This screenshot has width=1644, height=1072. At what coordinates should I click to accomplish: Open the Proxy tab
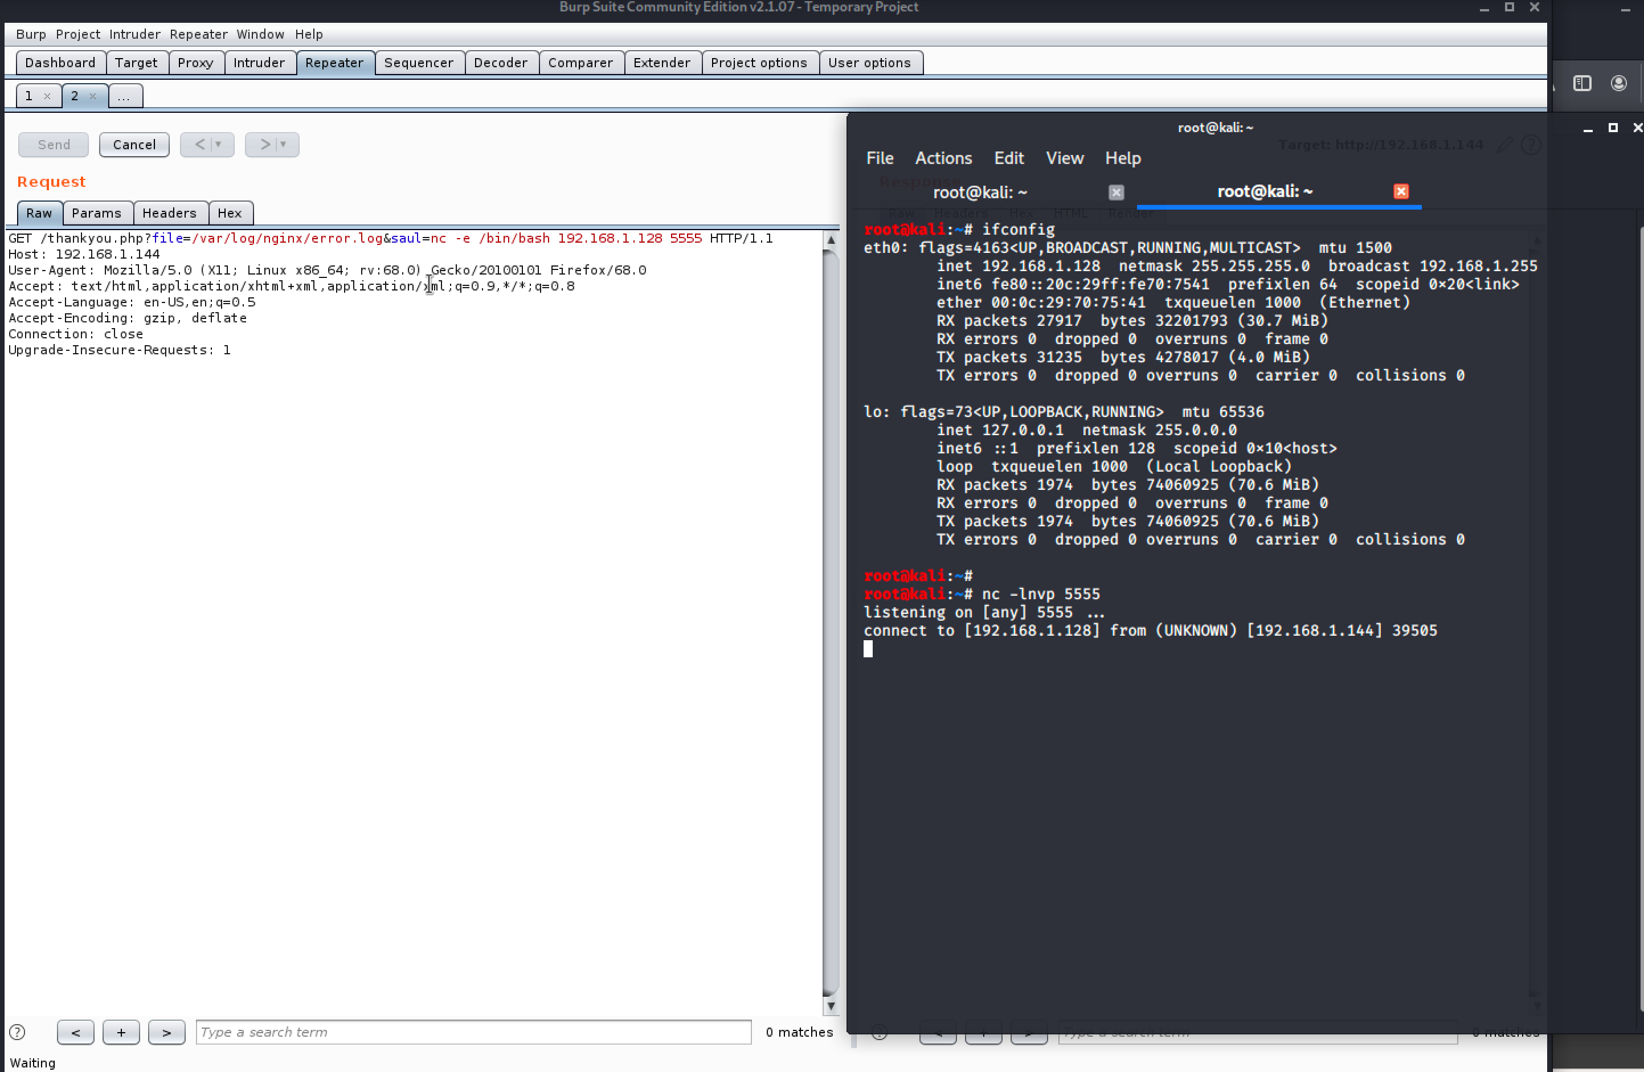(x=195, y=63)
